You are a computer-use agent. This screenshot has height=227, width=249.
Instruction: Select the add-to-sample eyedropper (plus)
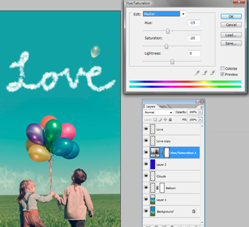(x=205, y=73)
